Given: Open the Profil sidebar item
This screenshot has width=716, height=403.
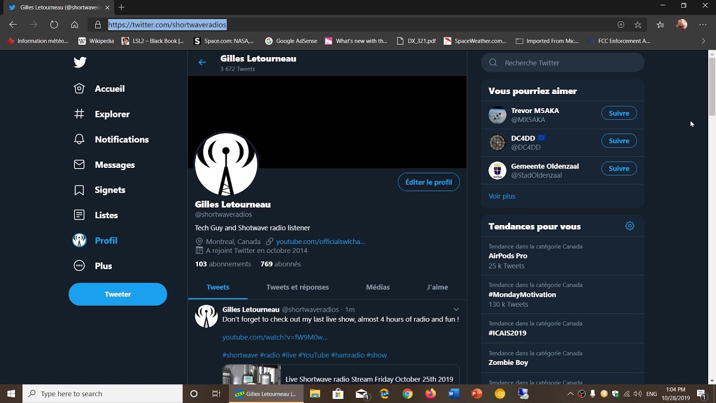Looking at the screenshot, I should point(95,240).
